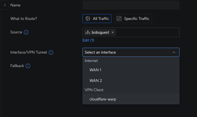Image resolution: width=197 pixels, height=117 pixels.
Task: Click the VPN Client group header
Action: coord(94,90)
